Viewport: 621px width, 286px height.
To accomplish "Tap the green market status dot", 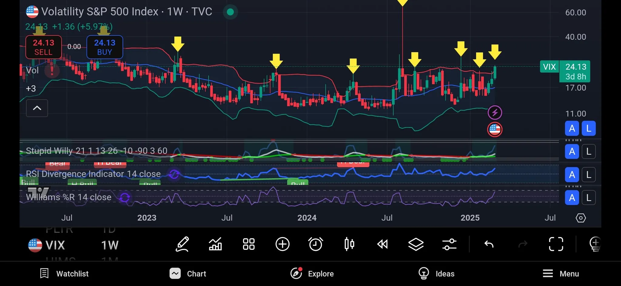I will click(230, 12).
